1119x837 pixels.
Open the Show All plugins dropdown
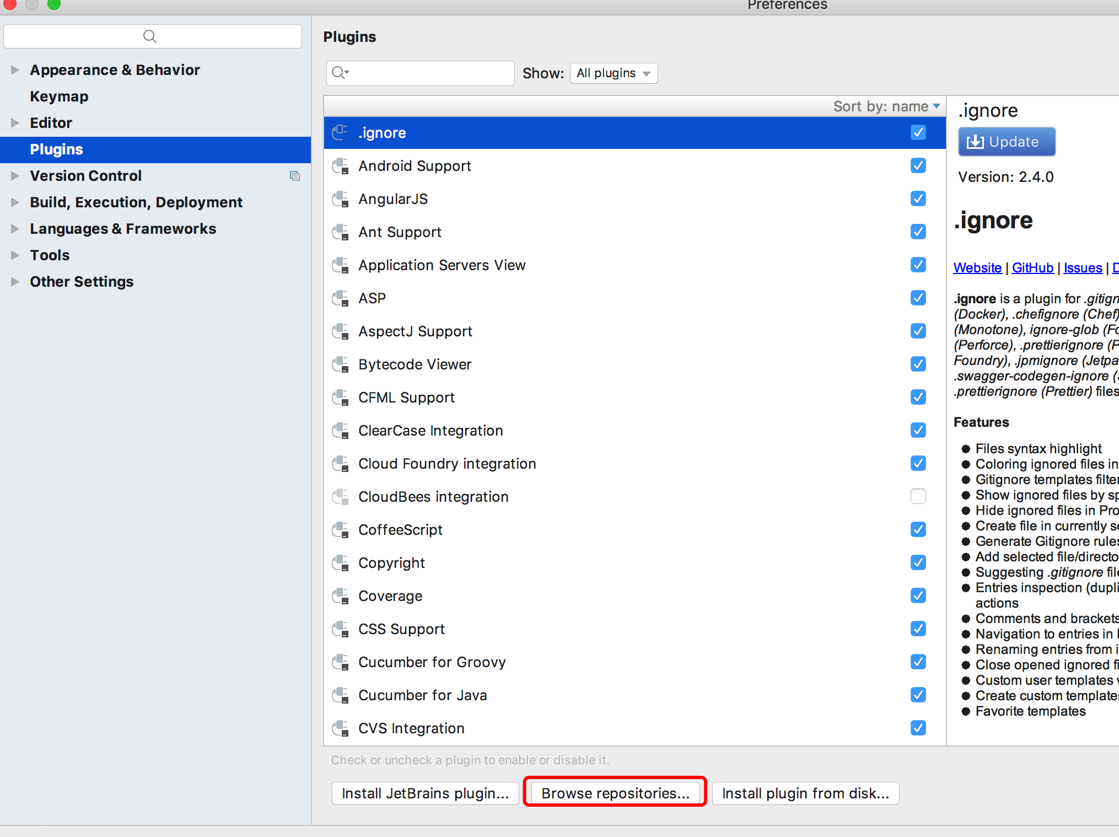coord(614,73)
